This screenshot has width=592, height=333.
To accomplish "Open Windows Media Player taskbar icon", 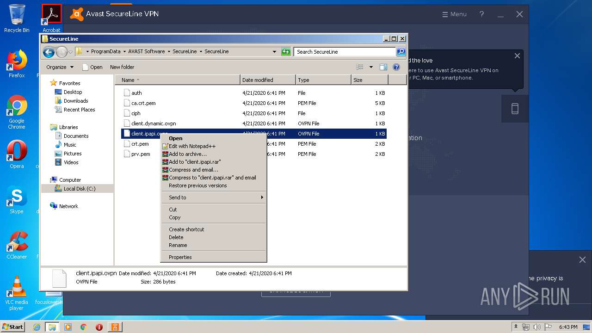I will (68, 327).
